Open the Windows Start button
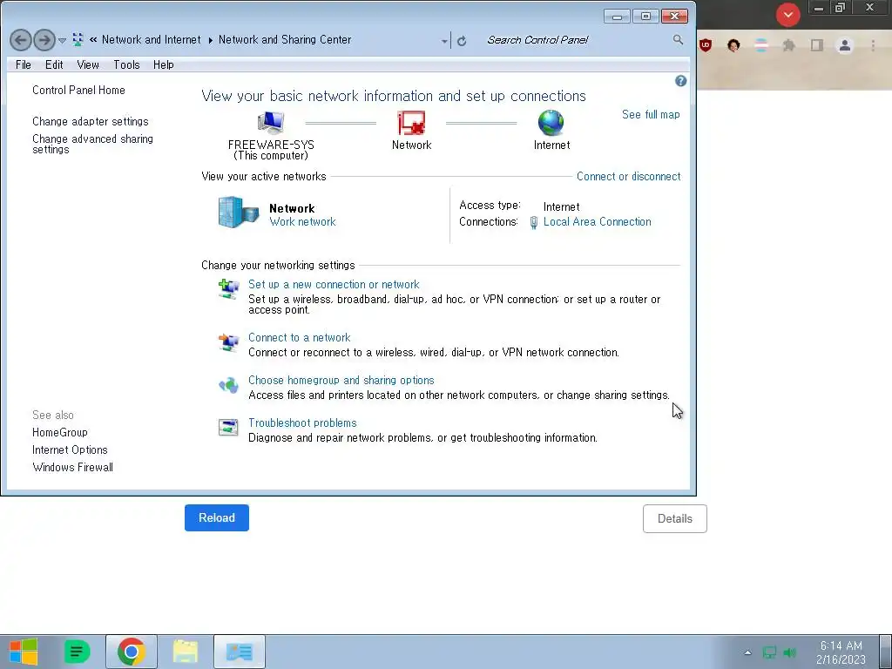This screenshot has height=669, width=892. [x=24, y=652]
